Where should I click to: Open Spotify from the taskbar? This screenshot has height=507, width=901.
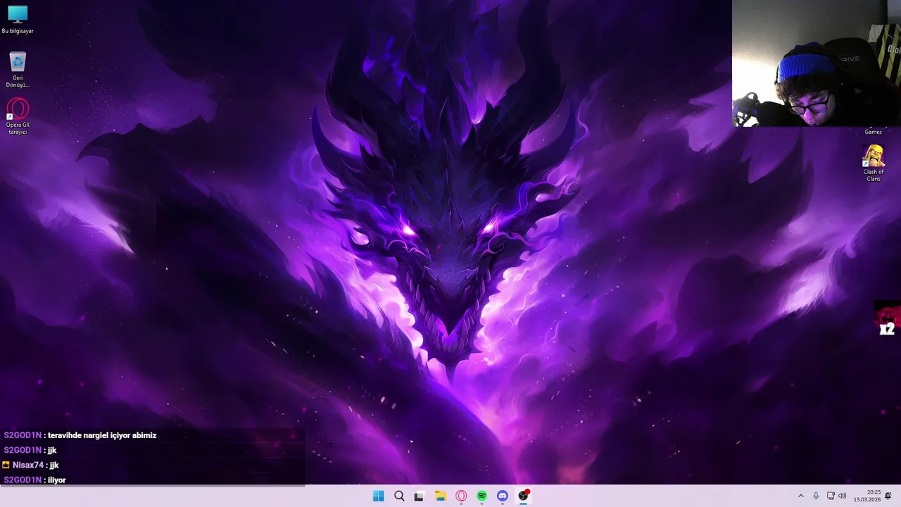tap(481, 496)
